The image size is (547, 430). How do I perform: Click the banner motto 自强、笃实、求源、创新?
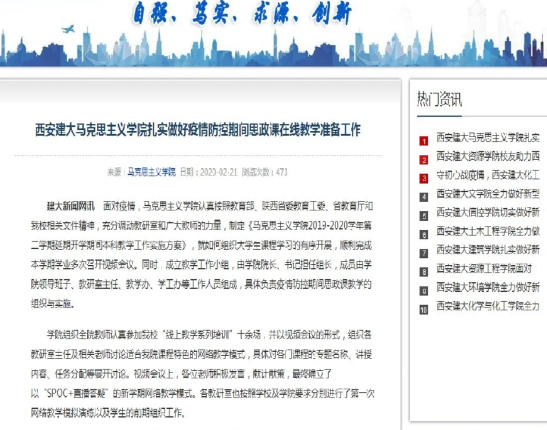(242, 14)
